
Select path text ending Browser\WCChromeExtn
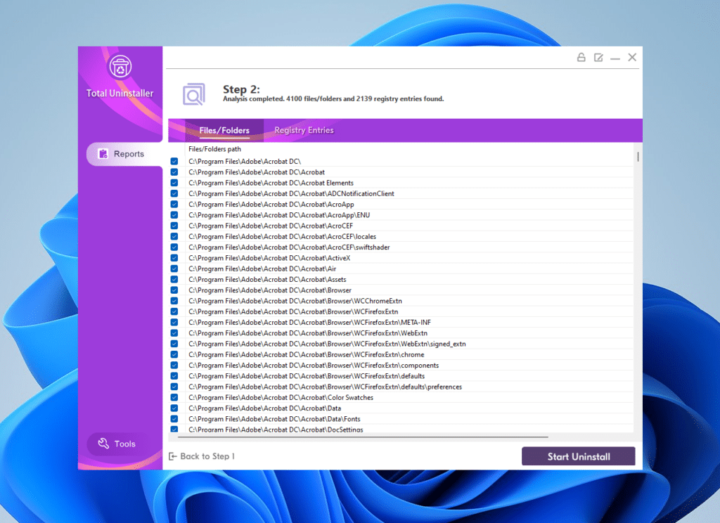(295, 301)
